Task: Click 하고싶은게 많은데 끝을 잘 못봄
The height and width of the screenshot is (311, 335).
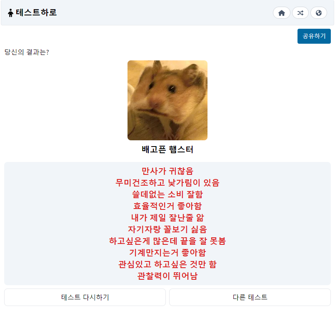Action: (167, 241)
